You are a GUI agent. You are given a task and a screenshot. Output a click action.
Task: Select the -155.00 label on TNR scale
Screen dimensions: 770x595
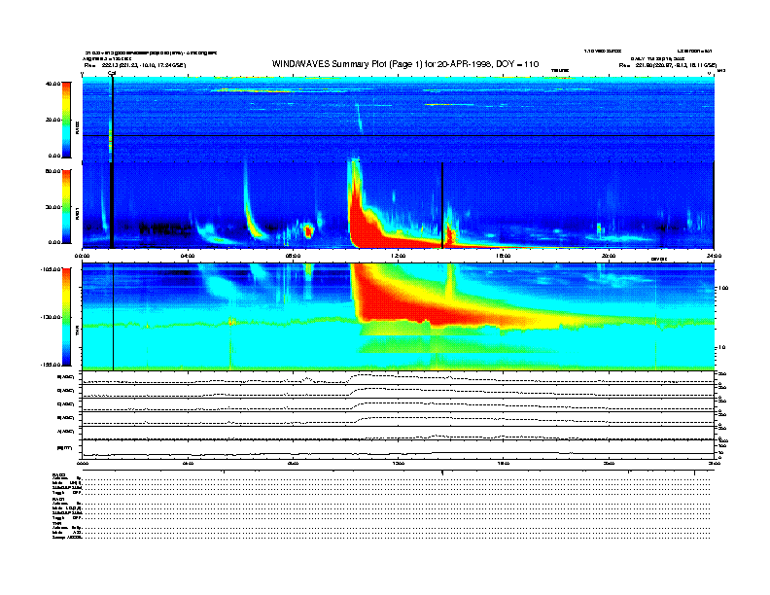click(x=52, y=365)
